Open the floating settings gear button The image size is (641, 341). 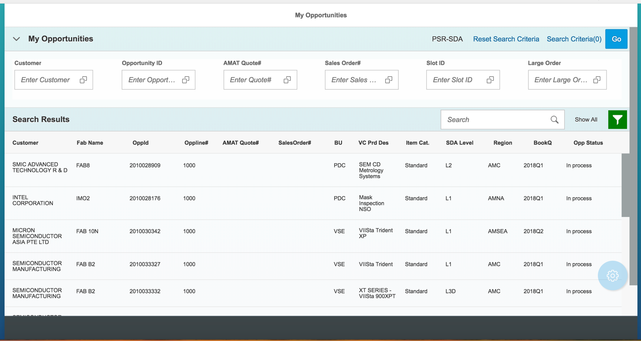pyautogui.click(x=612, y=276)
